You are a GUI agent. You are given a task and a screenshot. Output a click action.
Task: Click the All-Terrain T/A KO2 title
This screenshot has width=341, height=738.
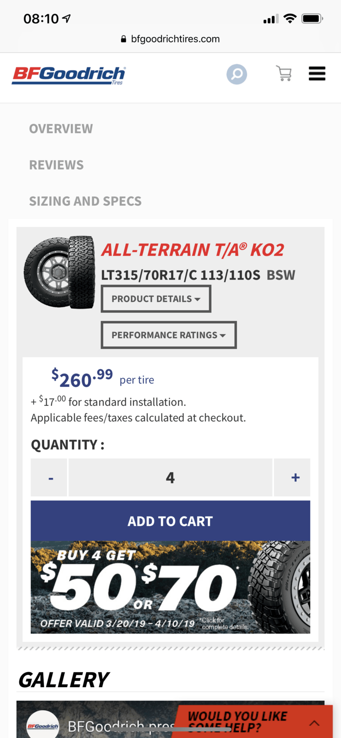(193, 250)
